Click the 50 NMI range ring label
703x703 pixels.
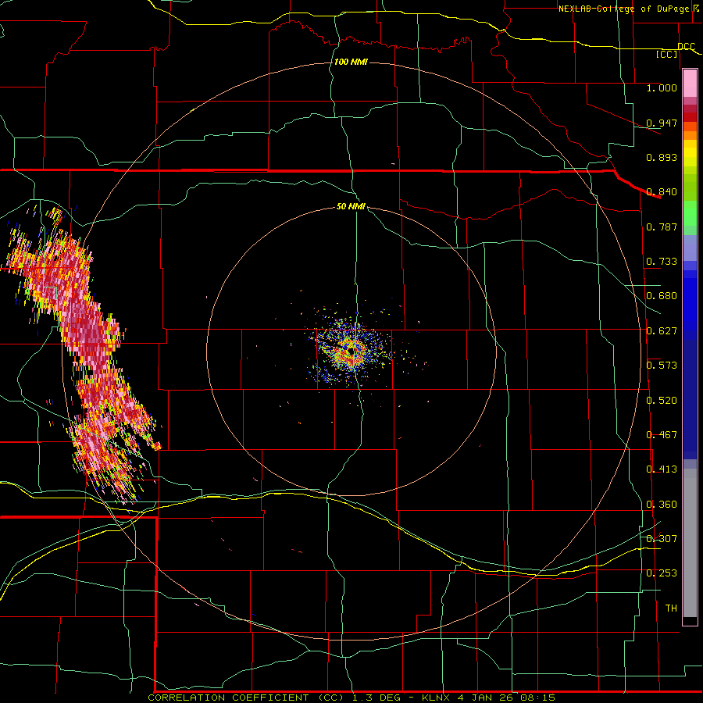(x=351, y=207)
